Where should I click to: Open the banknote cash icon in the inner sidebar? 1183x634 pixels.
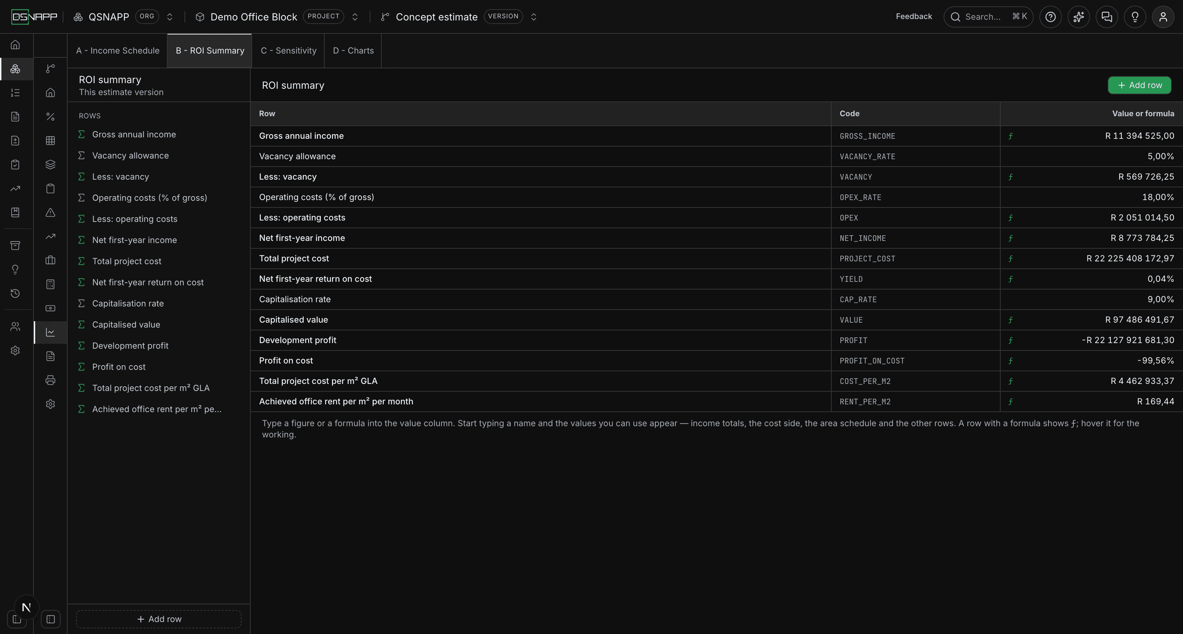coord(50,308)
